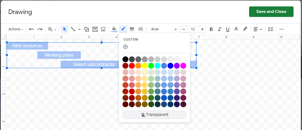Click the Redo arrow icon
Image resolution: width=302 pixels, height=130 pixels.
point(40,29)
